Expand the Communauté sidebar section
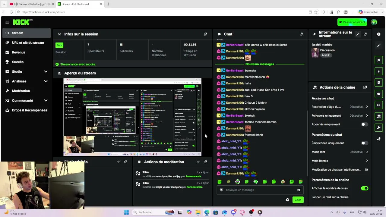 click(46, 101)
